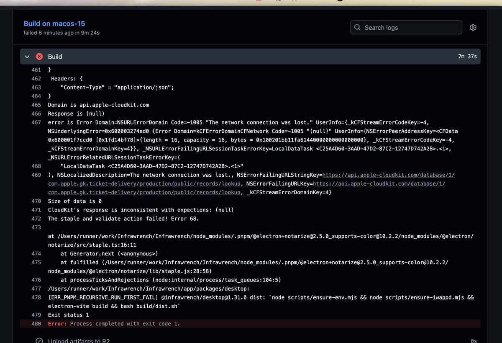The image size is (502, 343).
Task: Click the 'Size of data is 0' line
Action: tap(75, 201)
